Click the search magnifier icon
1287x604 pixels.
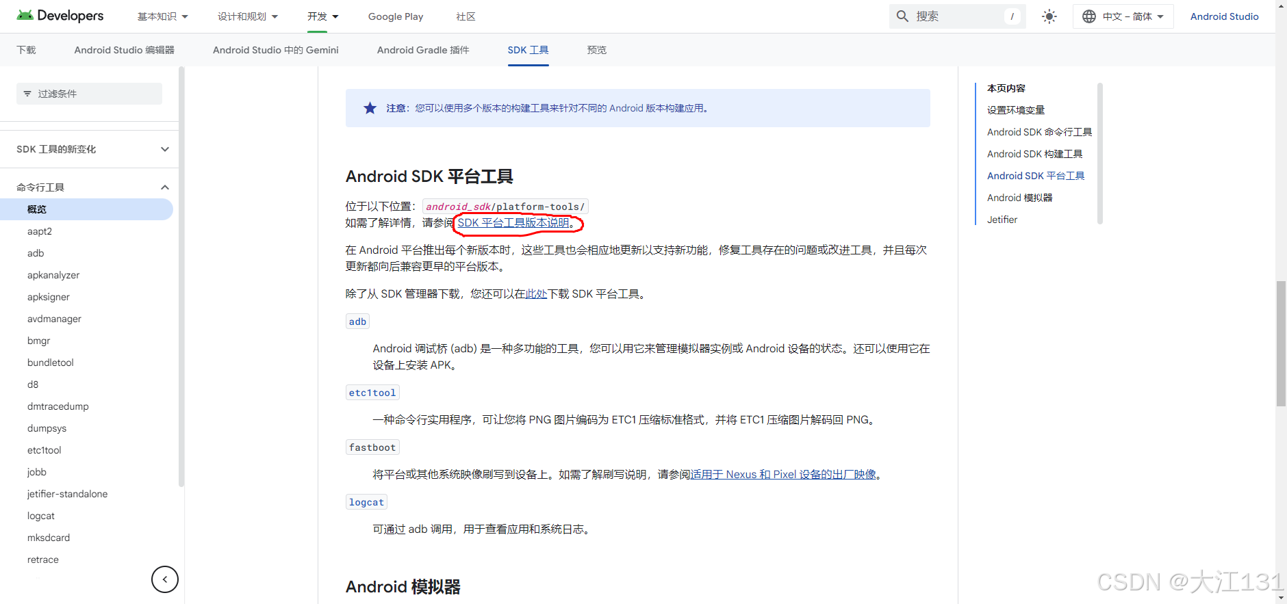(x=902, y=16)
